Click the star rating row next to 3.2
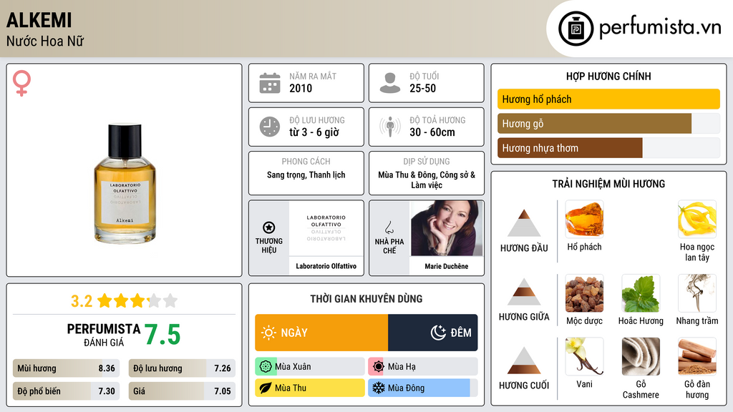This screenshot has width=733, height=412. click(137, 301)
